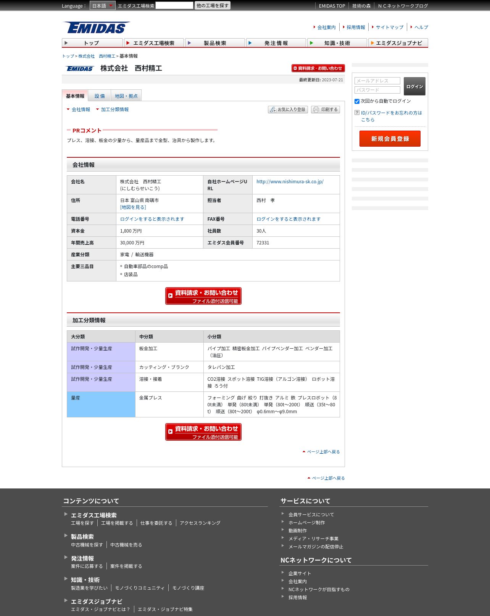Screen dimensions: 490x616
Task: Click the メールアドレス input field
Action: click(x=377, y=81)
